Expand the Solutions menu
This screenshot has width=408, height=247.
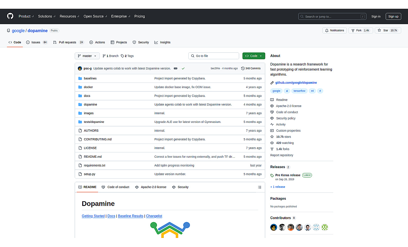(x=46, y=16)
